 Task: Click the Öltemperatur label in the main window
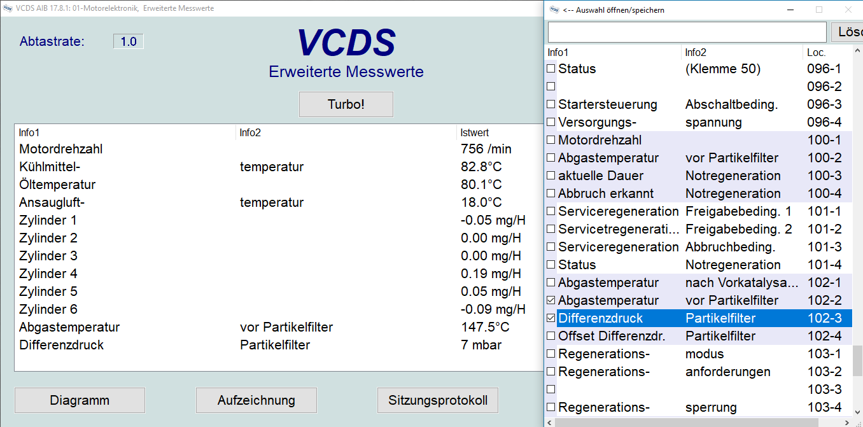(57, 185)
